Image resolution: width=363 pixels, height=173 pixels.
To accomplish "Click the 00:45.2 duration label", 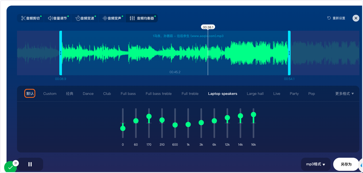I will click(x=175, y=72).
